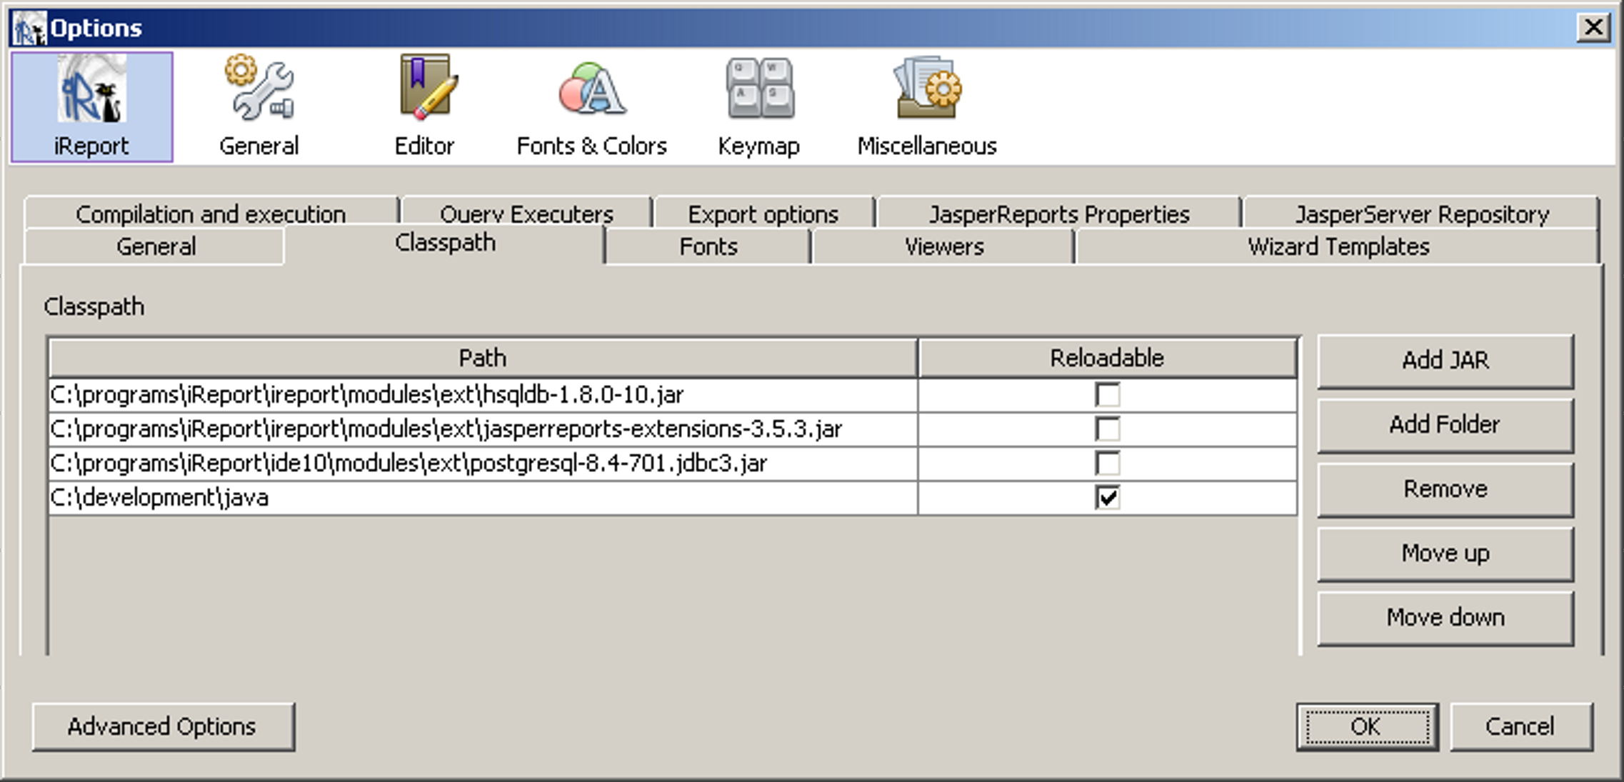Switch to Wizard Templates tab

[x=1338, y=247]
